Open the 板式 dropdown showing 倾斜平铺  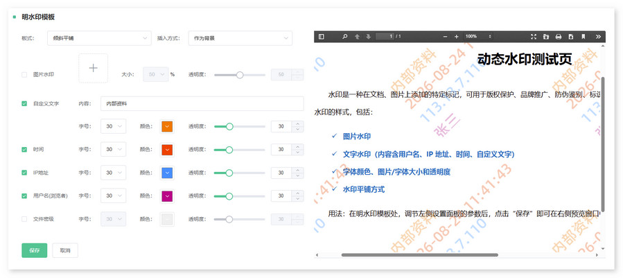[x=99, y=38]
